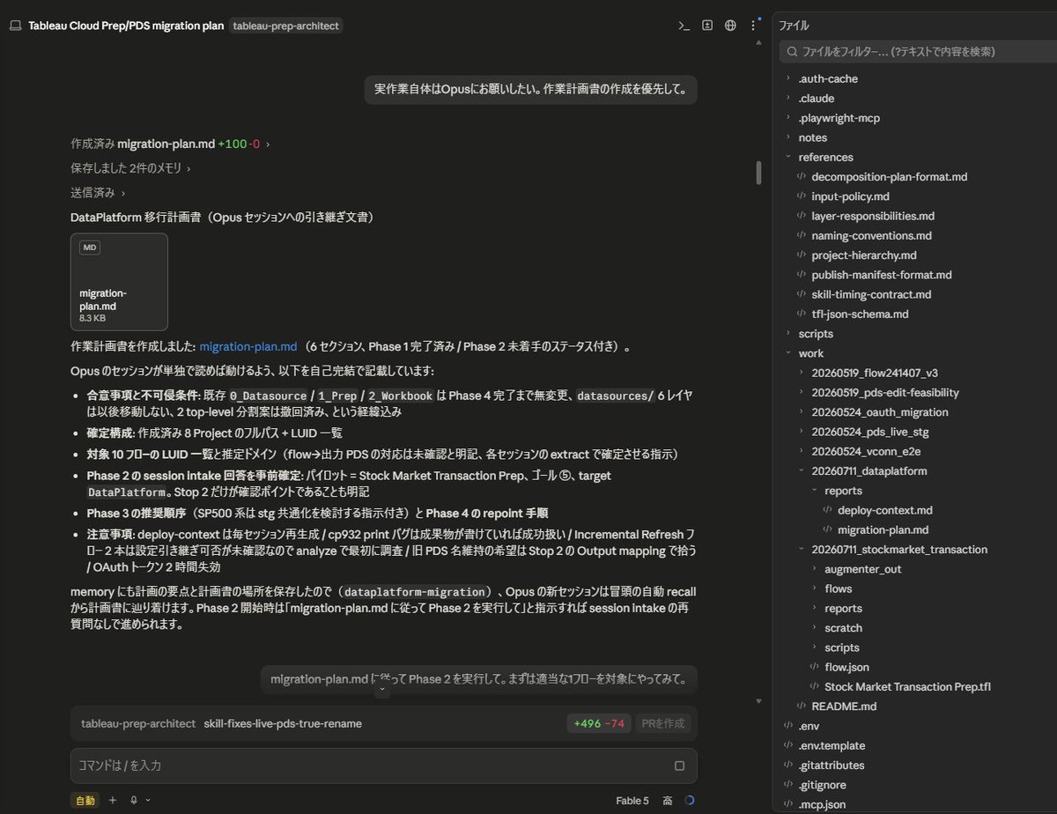Image resolution: width=1057 pixels, height=814 pixels.
Task: Expand the flows folder
Action: [x=832, y=588]
